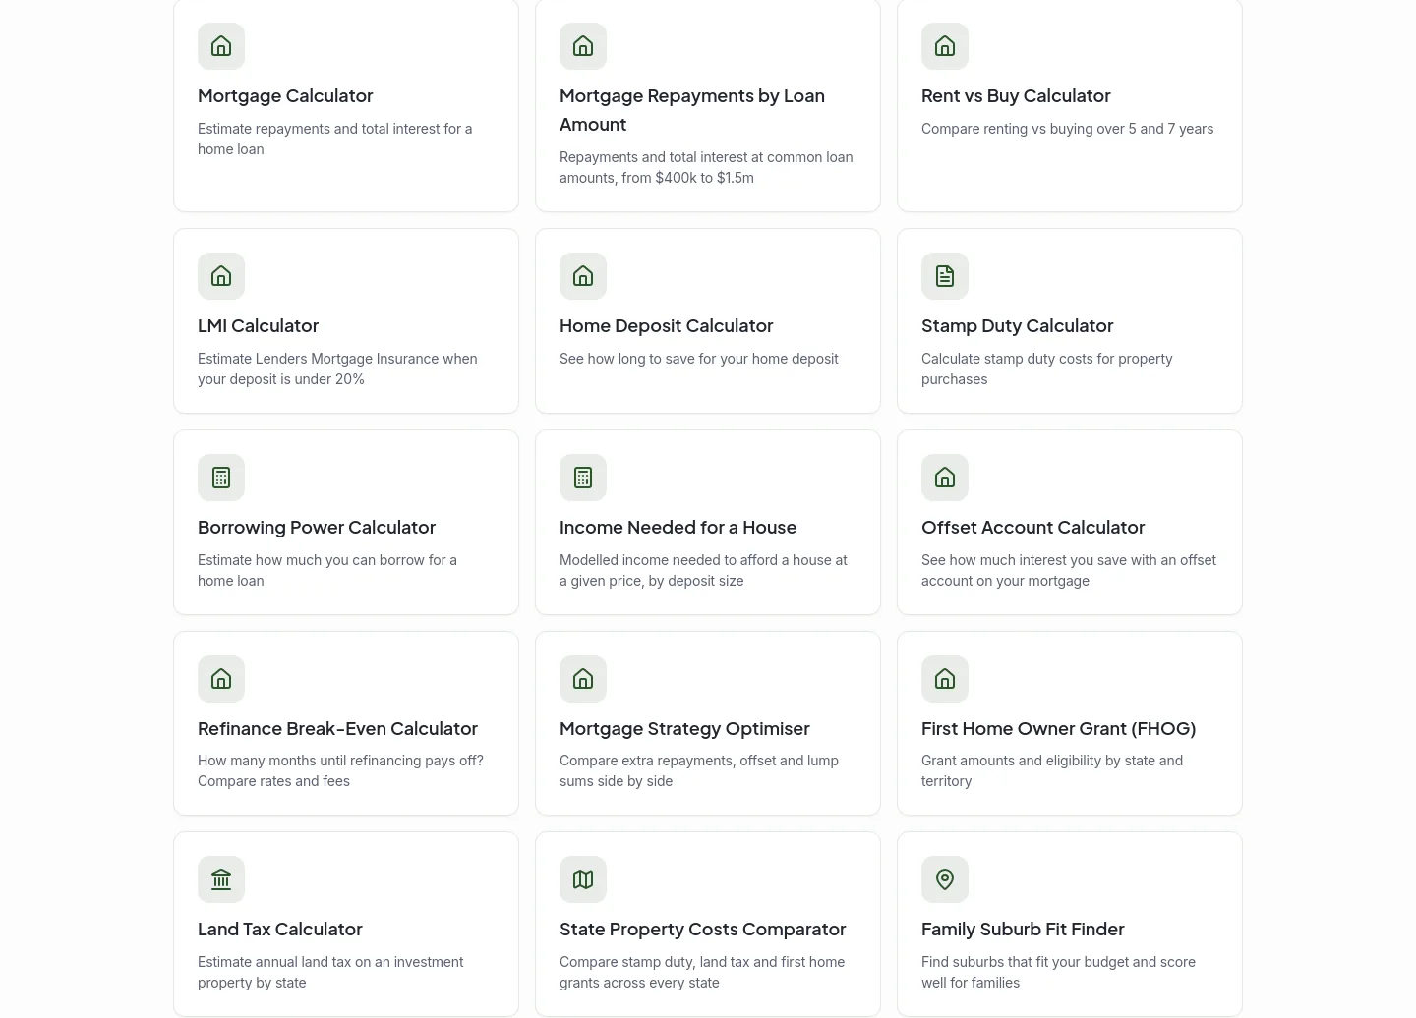Open the First Home Owner Grant (FHOG) title
The width and height of the screenshot is (1416, 1018).
point(1058,729)
